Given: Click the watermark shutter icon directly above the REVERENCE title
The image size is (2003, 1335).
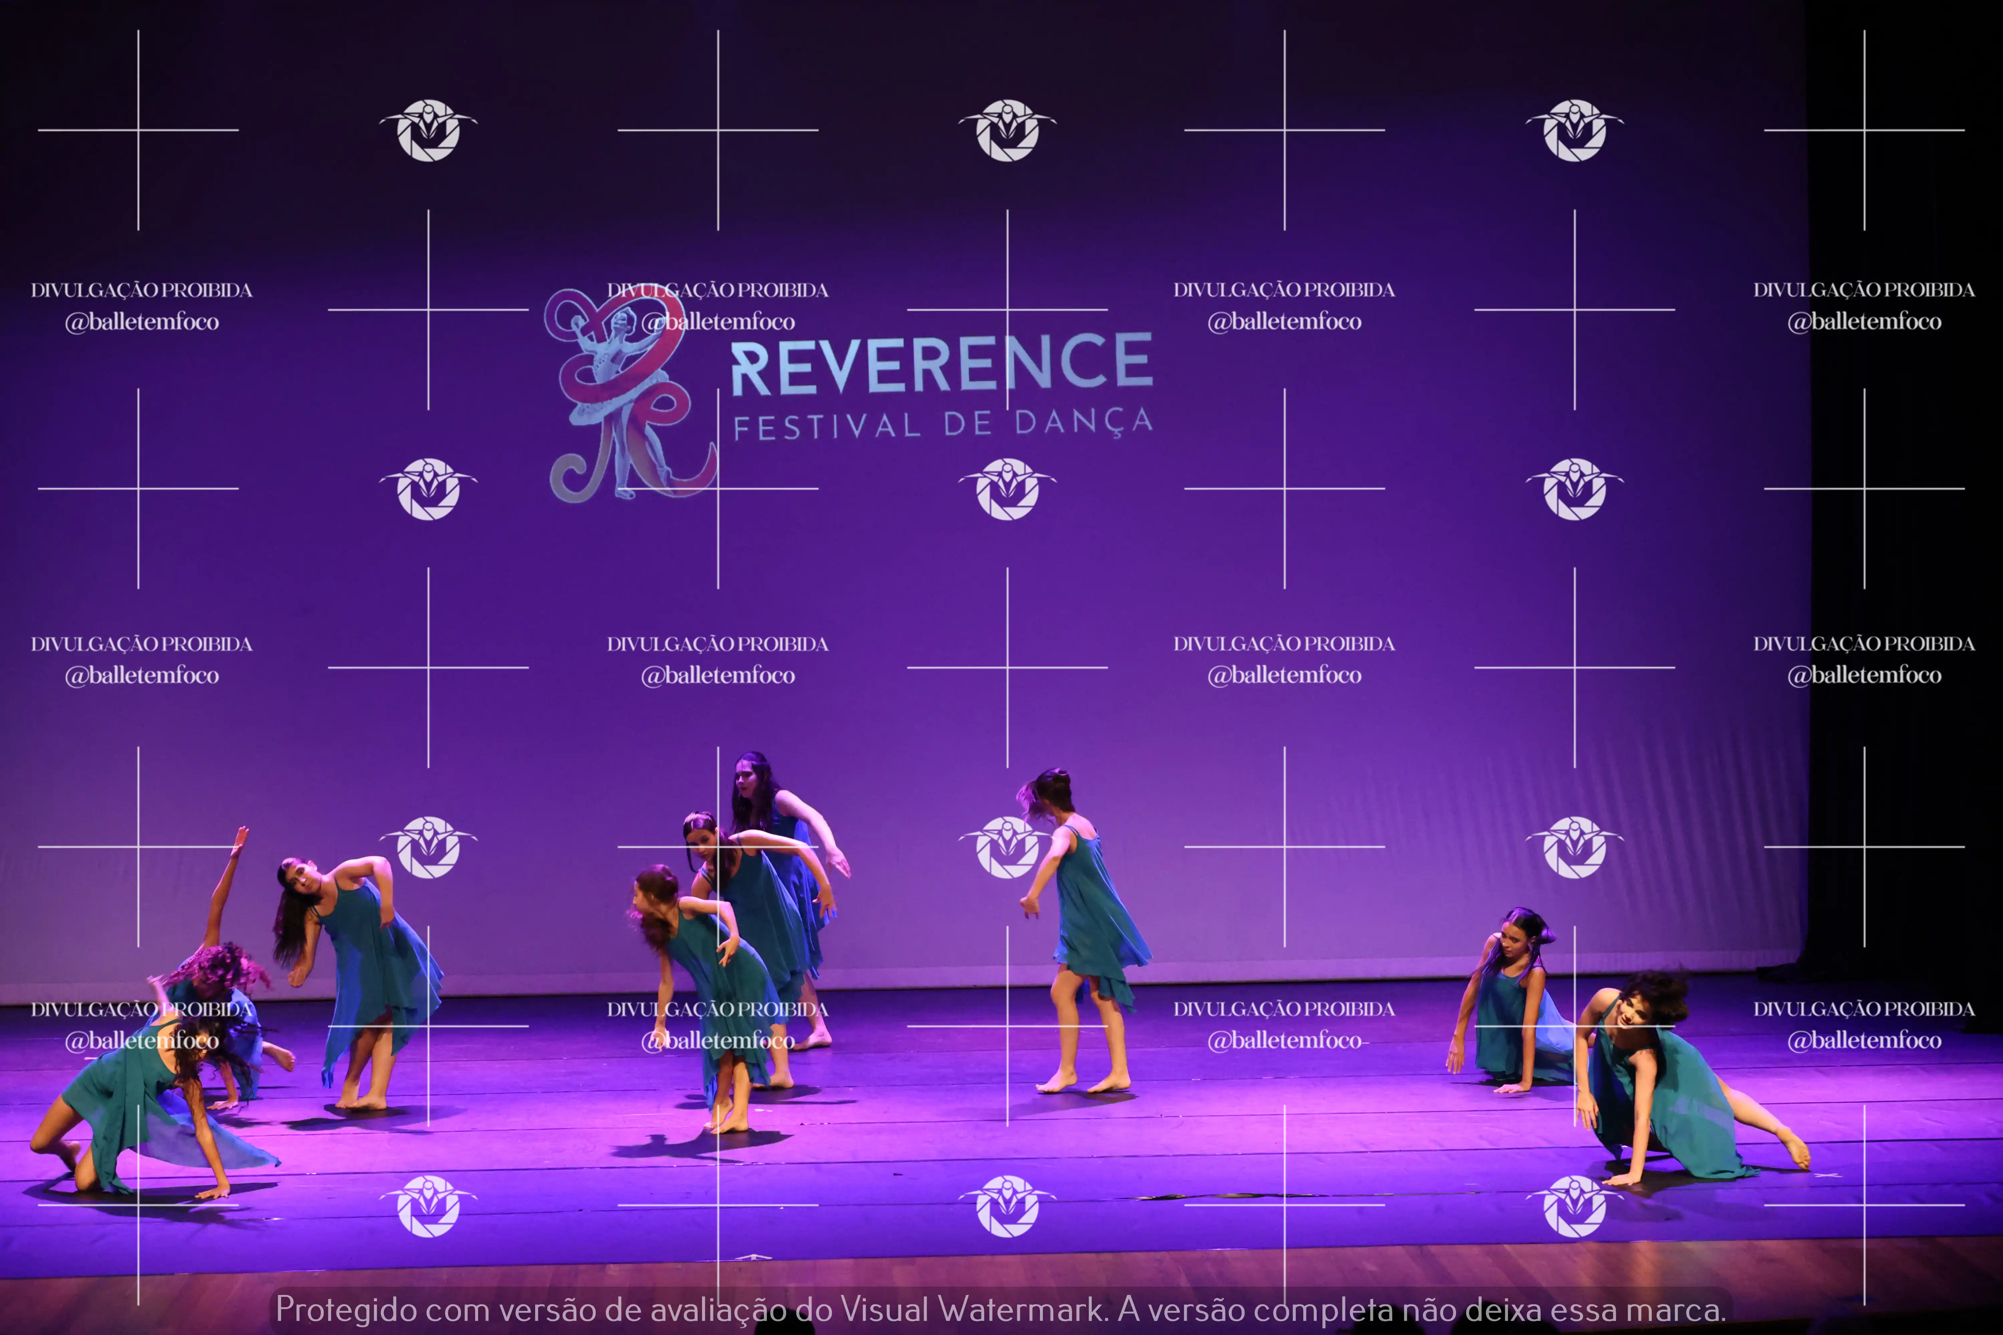Looking at the screenshot, I should click(1008, 130).
